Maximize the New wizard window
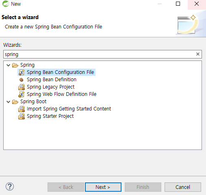Image resolution: width=206 pixels, height=195 pixels. [x=178, y=4]
